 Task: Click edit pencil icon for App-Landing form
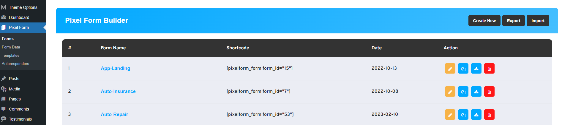450,69
